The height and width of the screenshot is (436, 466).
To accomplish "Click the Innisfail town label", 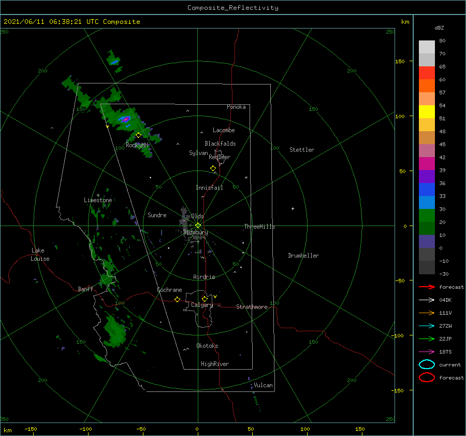I will [209, 188].
